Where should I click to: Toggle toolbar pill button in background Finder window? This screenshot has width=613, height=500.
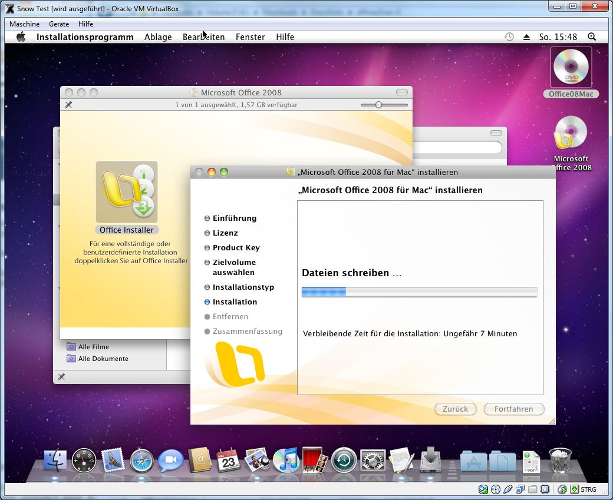coord(496,133)
